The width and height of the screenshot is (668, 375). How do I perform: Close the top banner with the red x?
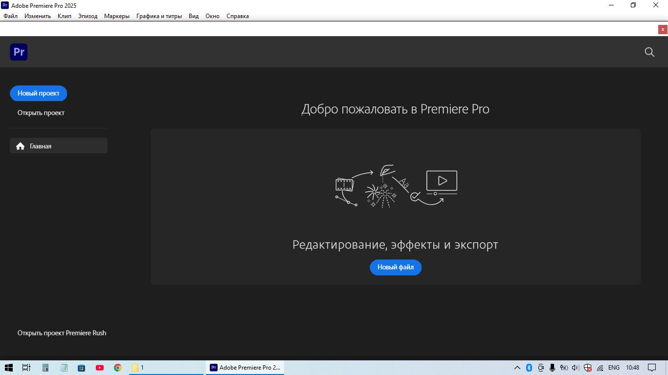click(x=663, y=29)
